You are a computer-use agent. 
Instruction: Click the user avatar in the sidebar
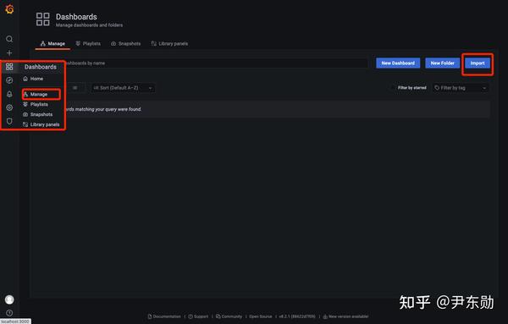click(x=9, y=299)
